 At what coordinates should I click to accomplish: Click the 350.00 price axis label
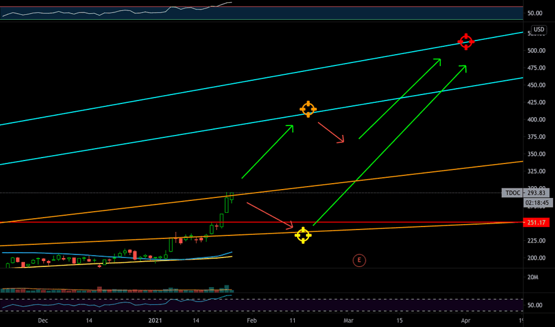coord(536,154)
